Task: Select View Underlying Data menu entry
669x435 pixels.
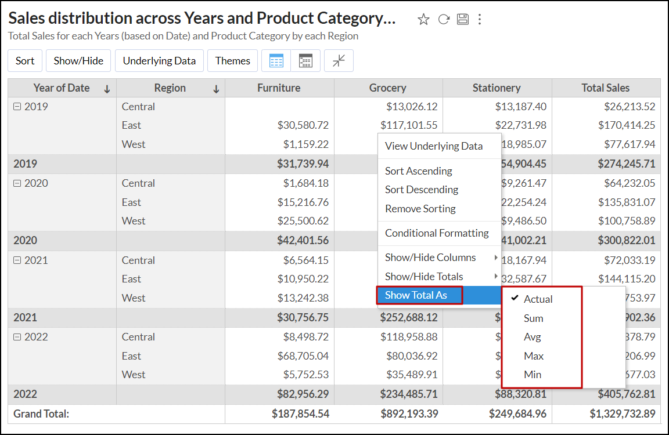Action: 434,146
